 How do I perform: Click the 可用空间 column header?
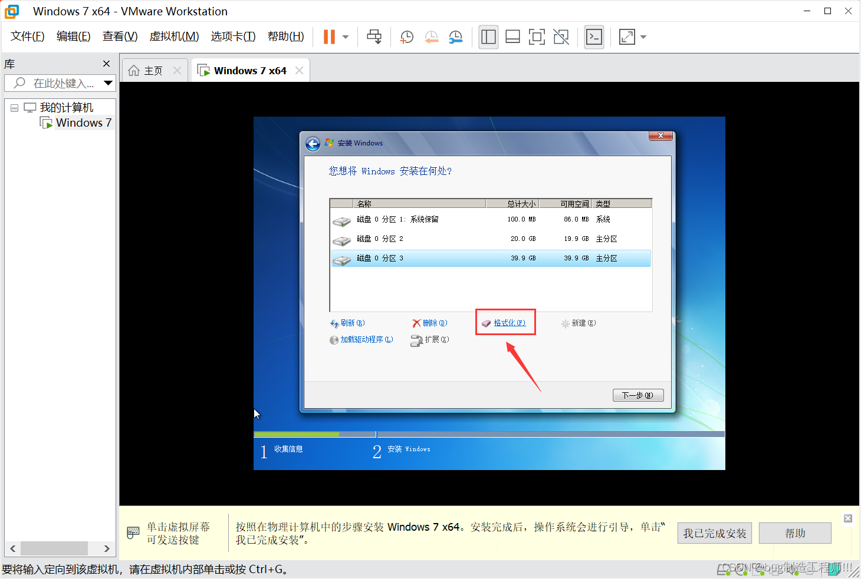point(566,204)
